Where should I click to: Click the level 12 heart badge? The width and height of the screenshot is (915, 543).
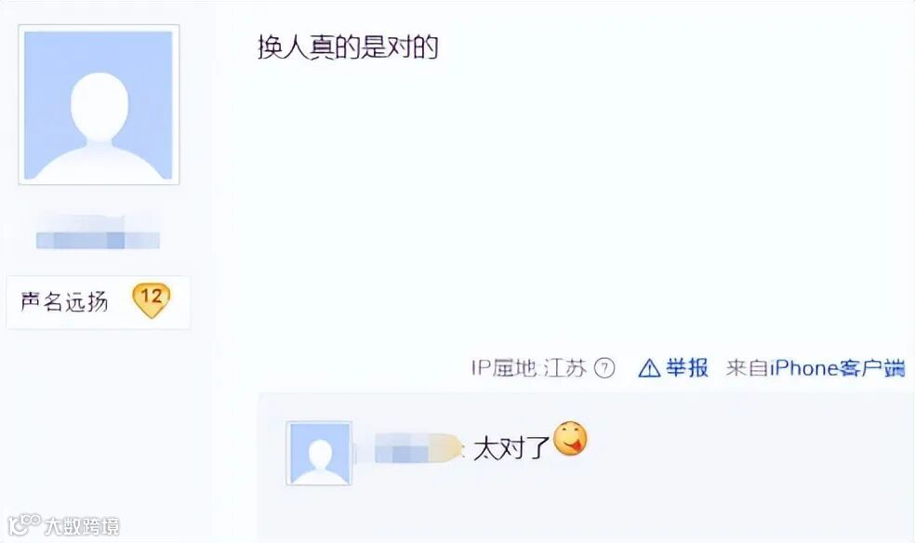click(152, 299)
